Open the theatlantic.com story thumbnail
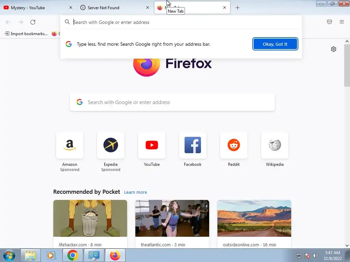Viewport: 350px width, 262px height. pyautogui.click(x=172, y=218)
